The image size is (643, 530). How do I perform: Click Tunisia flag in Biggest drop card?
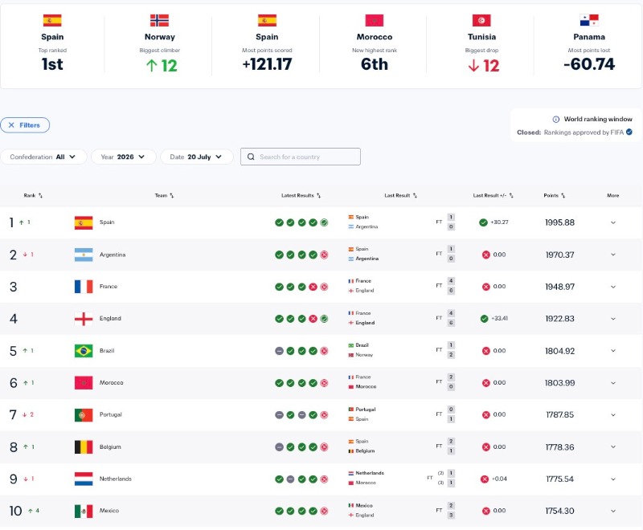pos(481,20)
